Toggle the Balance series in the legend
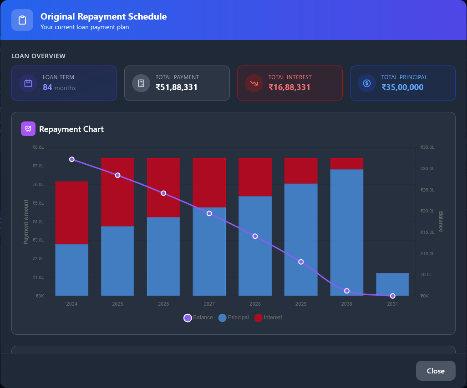 198,317
